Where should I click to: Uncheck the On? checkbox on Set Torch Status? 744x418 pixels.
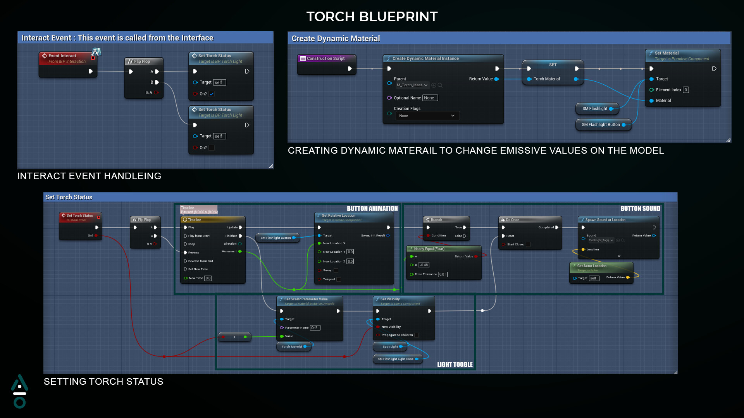click(212, 94)
